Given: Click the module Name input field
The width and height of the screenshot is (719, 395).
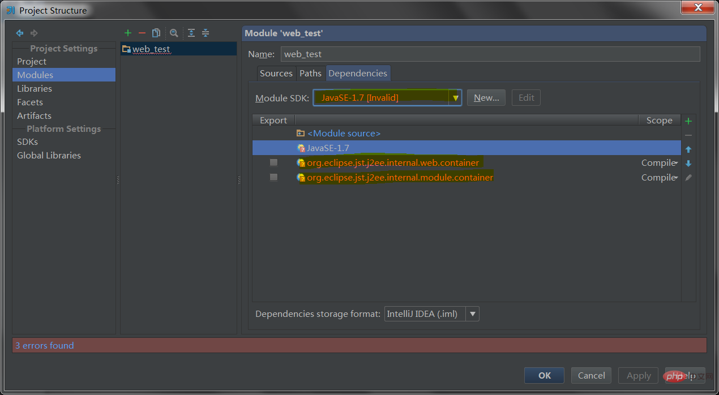Looking at the screenshot, I should click(x=490, y=54).
